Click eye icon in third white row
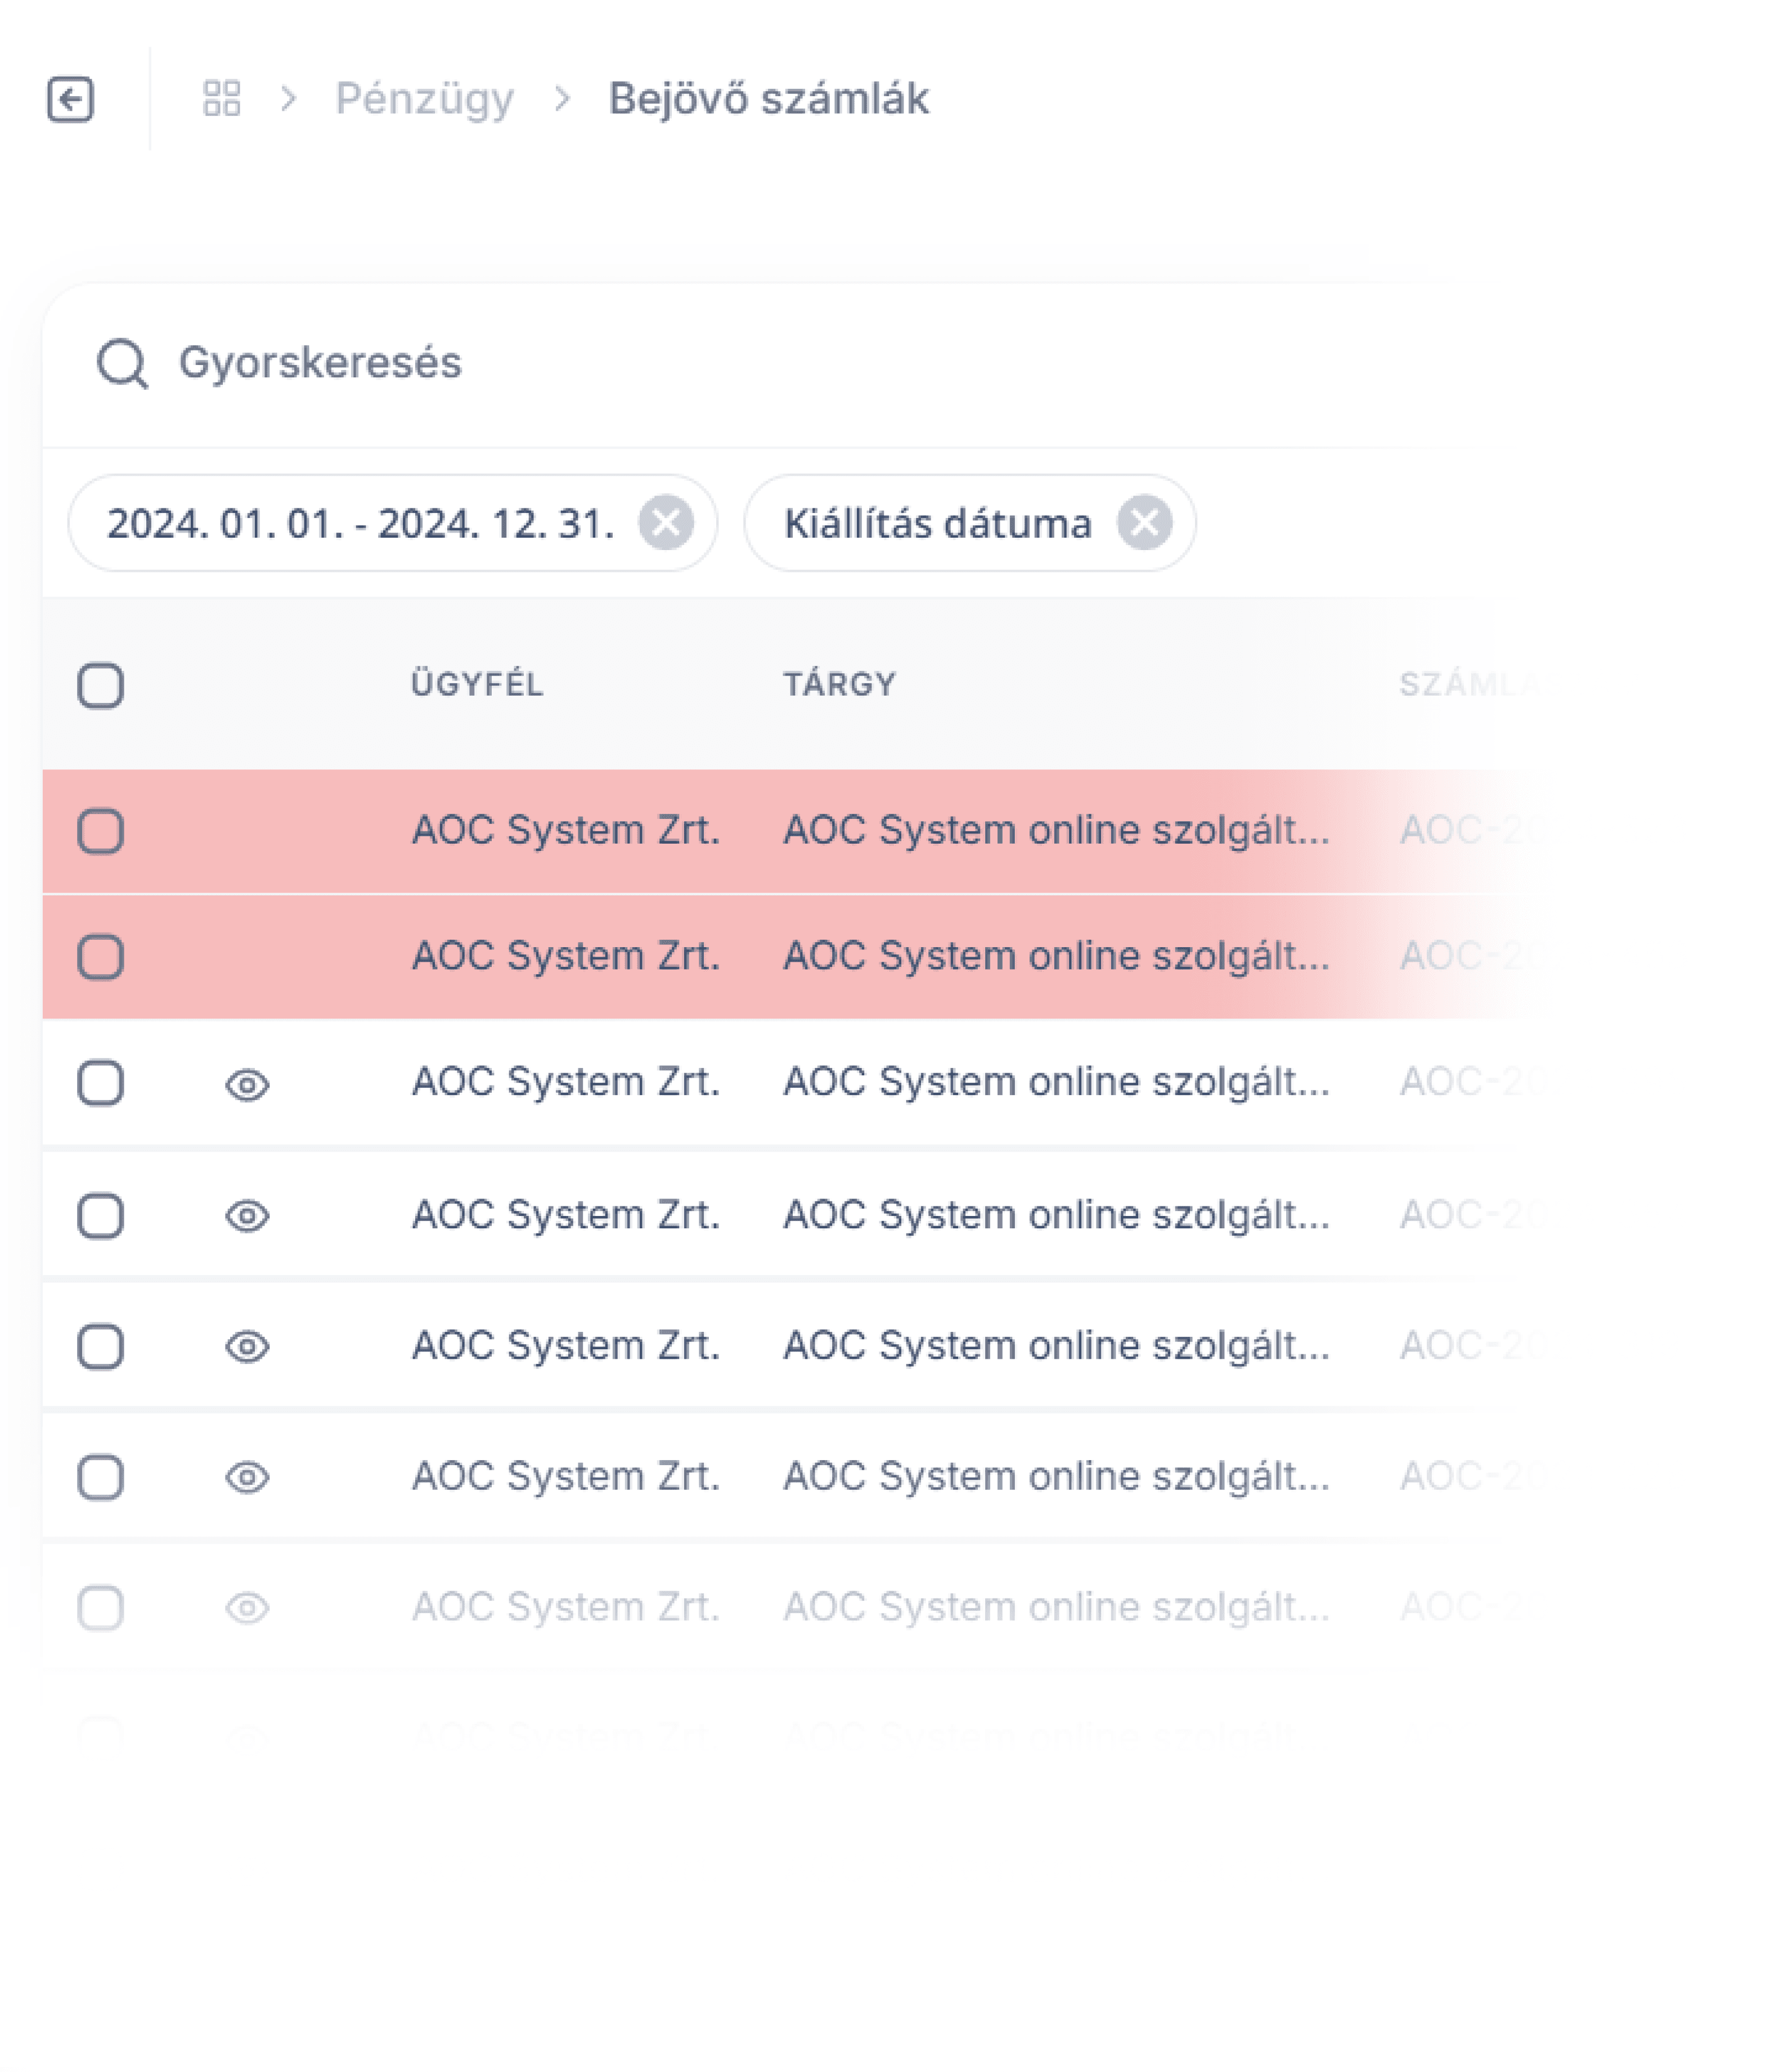The height and width of the screenshot is (2072, 1779). (247, 1346)
